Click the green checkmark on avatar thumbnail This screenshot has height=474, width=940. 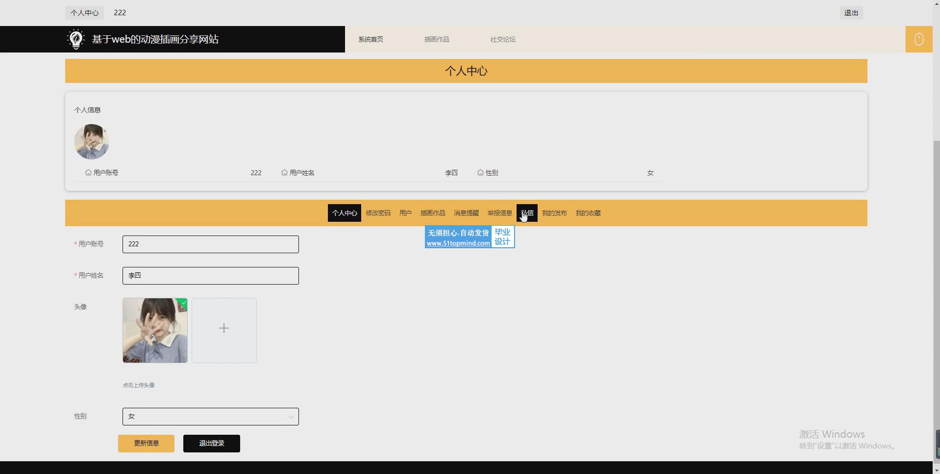click(183, 304)
